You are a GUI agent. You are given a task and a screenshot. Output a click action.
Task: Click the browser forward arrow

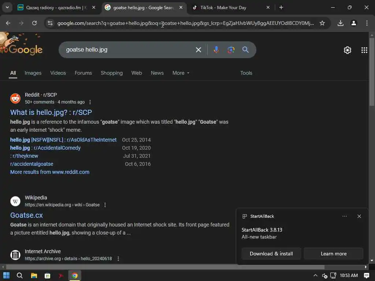tap(21, 23)
